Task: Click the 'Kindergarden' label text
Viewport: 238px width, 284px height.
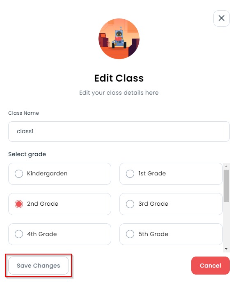Action: click(x=47, y=173)
